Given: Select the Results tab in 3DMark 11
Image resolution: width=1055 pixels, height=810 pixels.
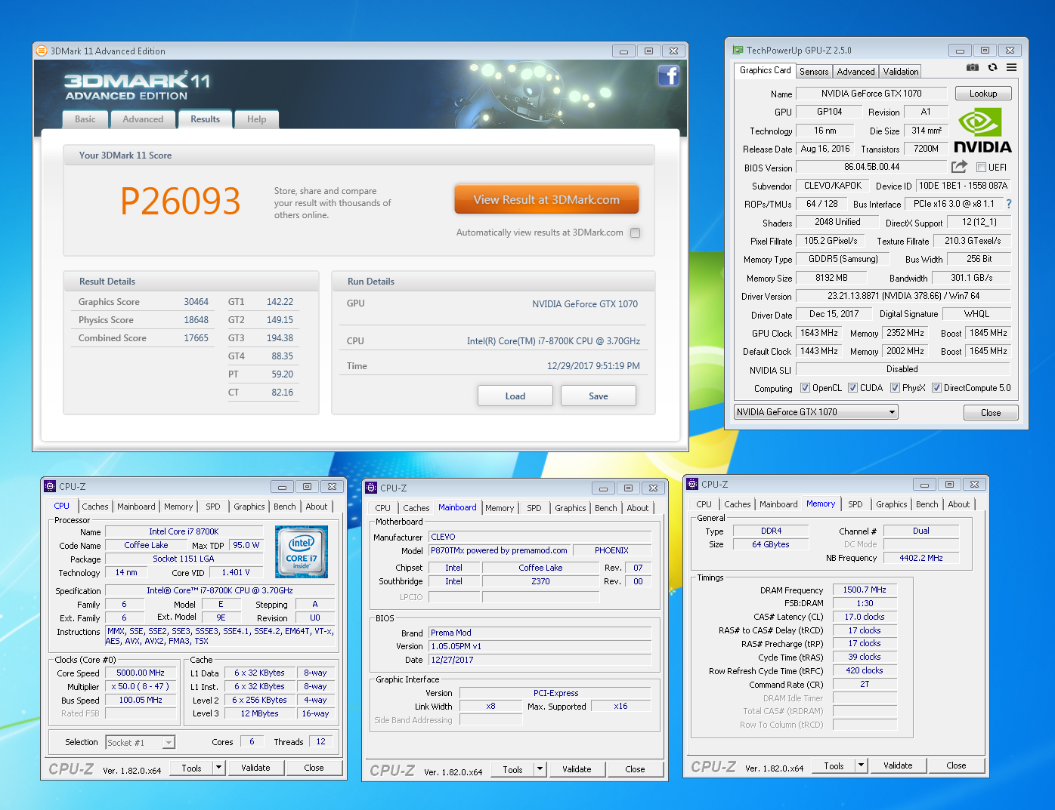Looking at the screenshot, I should point(205,119).
